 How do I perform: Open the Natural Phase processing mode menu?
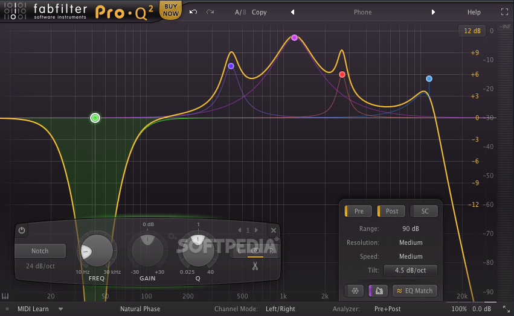(x=140, y=309)
